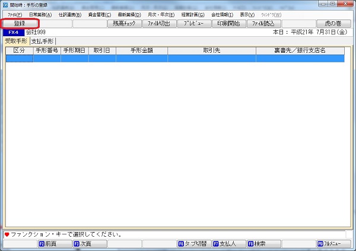Click the 区分 column header
The height and width of the screenshot is (251, 356).
coord(20,50)
